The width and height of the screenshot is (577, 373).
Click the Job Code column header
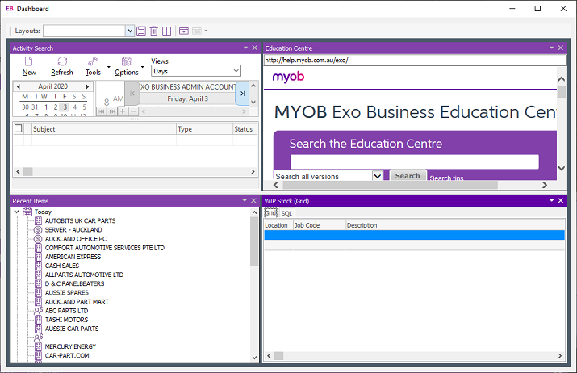pyautogui.click(x=320, y=225)
